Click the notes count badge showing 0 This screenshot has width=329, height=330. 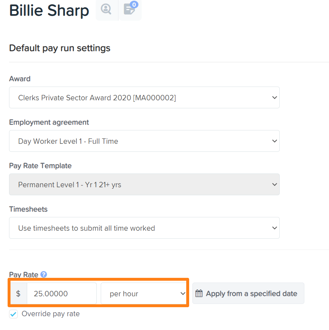pyautogui.click(x=134, y=4)
